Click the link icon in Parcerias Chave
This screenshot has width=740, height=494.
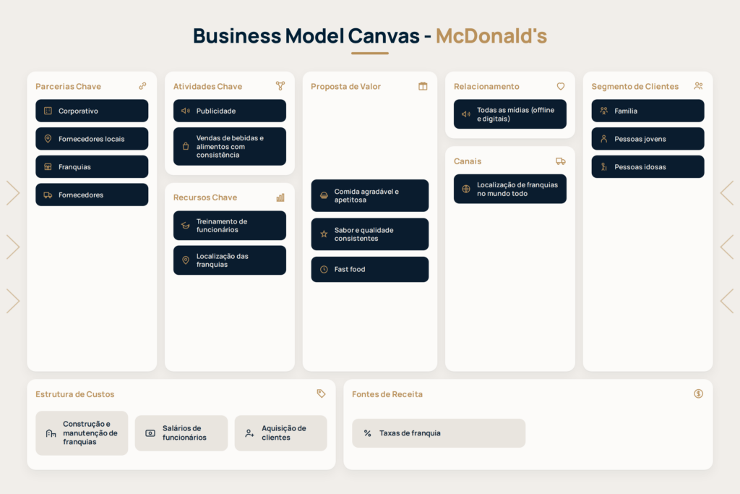(142, 86)
